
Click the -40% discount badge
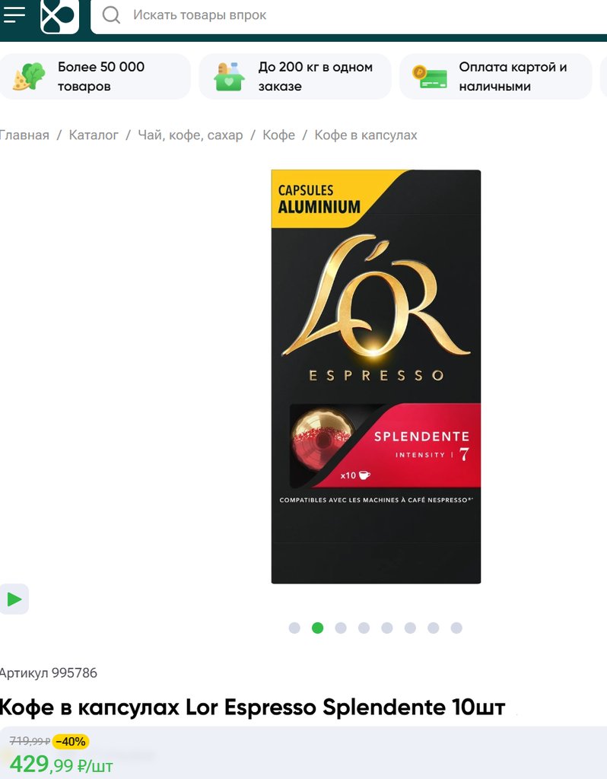pyautogui.click(x=71, y=742)
